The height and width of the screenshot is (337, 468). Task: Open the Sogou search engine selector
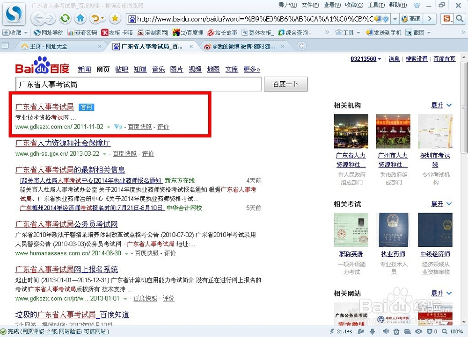[447, 19]
